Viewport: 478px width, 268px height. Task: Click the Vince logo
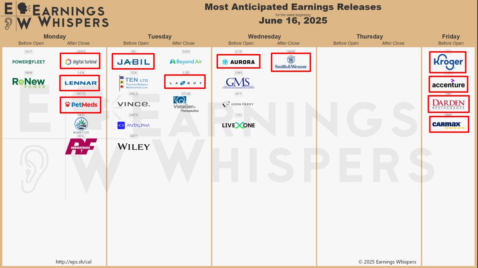point(133,104)
